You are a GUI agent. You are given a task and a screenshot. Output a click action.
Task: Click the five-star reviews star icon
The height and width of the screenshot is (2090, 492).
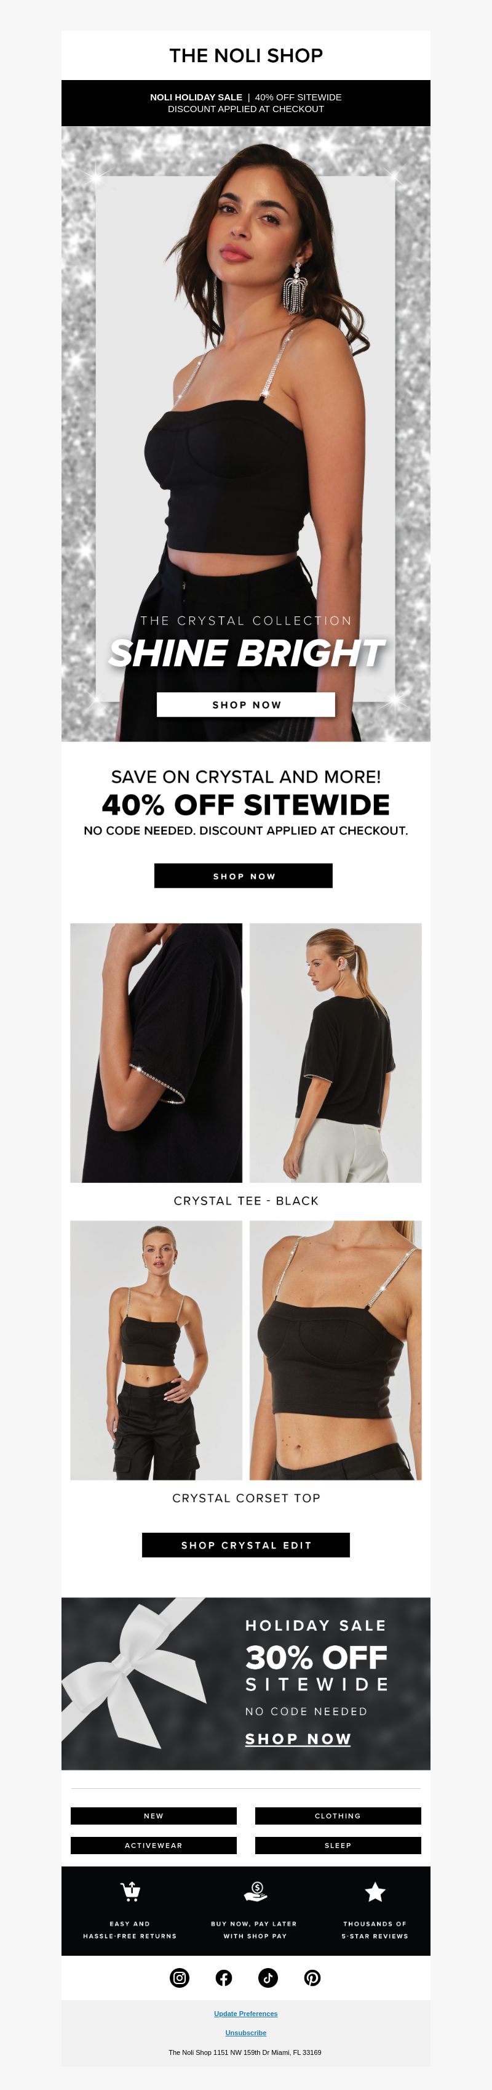click(375, 1892)
